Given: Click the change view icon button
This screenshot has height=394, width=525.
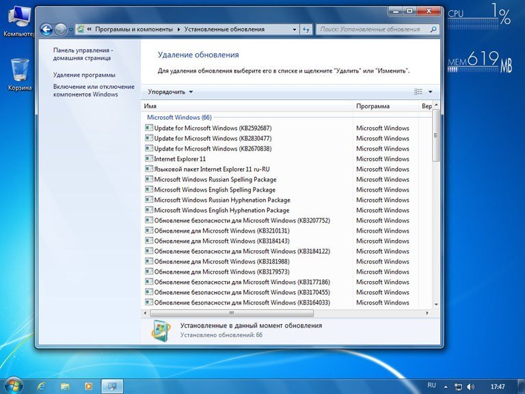Looking at the screenshot, I should (418, 92).
